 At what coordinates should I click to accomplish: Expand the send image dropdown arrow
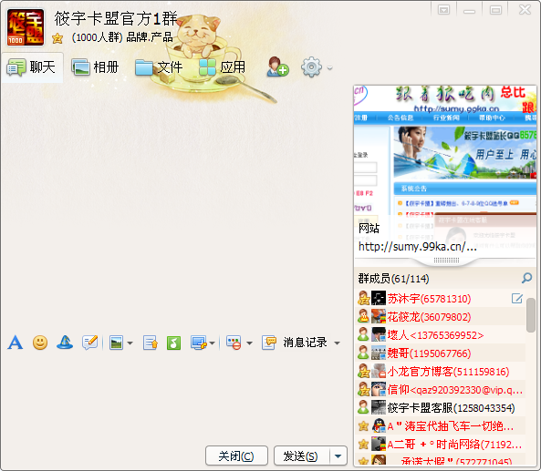(130, 343)
